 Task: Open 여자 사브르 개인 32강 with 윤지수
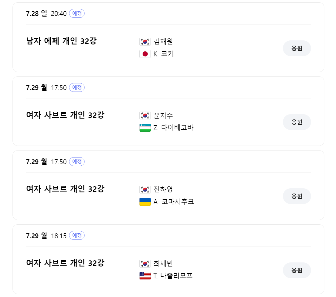click(x=65, y=115)
